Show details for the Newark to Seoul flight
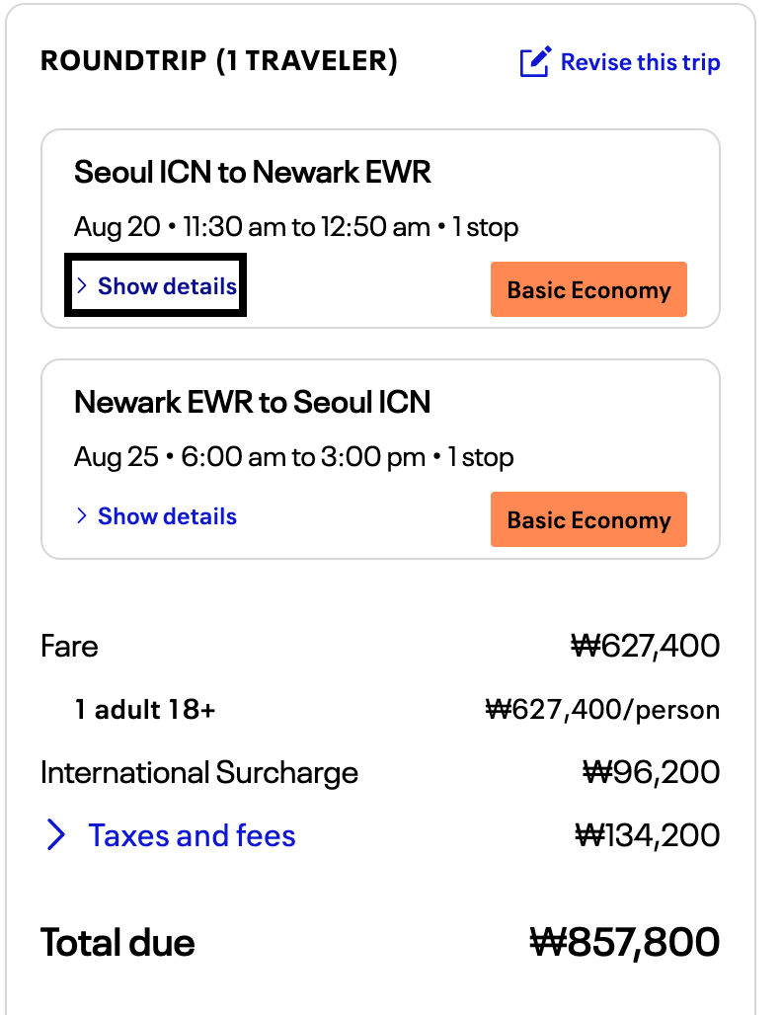The height and width of the screenshot is (1015, 782). (167, 516)
